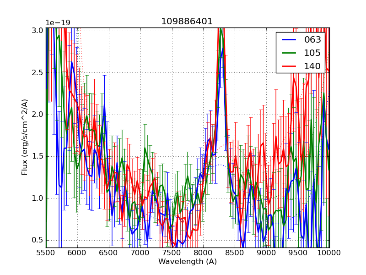This screenshot has width=366, height=275.
Task: Click the 105 legend label text
Action: click(312, 53)
